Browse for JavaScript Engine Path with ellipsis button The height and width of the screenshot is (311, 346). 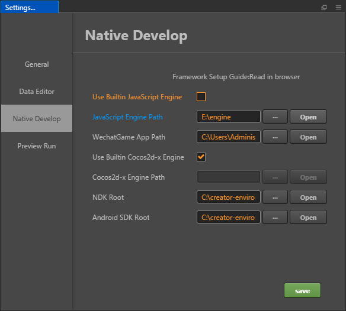(275, 116)
